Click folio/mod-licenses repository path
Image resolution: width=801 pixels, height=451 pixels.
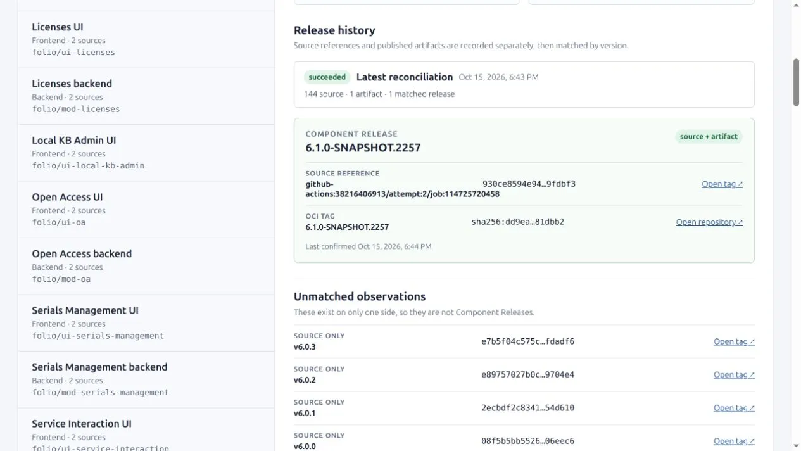(76, 109)
